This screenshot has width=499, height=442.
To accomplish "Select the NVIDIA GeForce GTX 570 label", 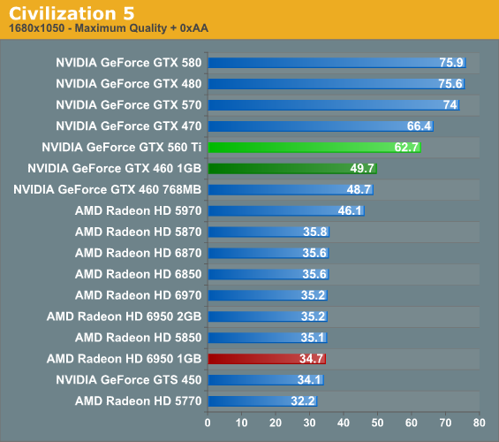I will (x=129, y=105).
